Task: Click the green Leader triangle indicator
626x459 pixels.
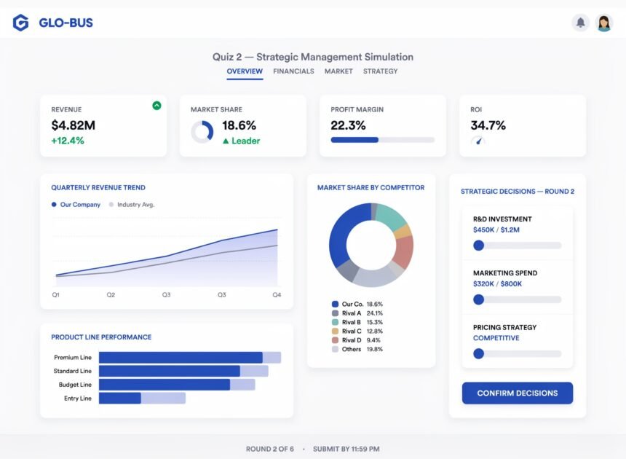Action: [x=226, y=141]
